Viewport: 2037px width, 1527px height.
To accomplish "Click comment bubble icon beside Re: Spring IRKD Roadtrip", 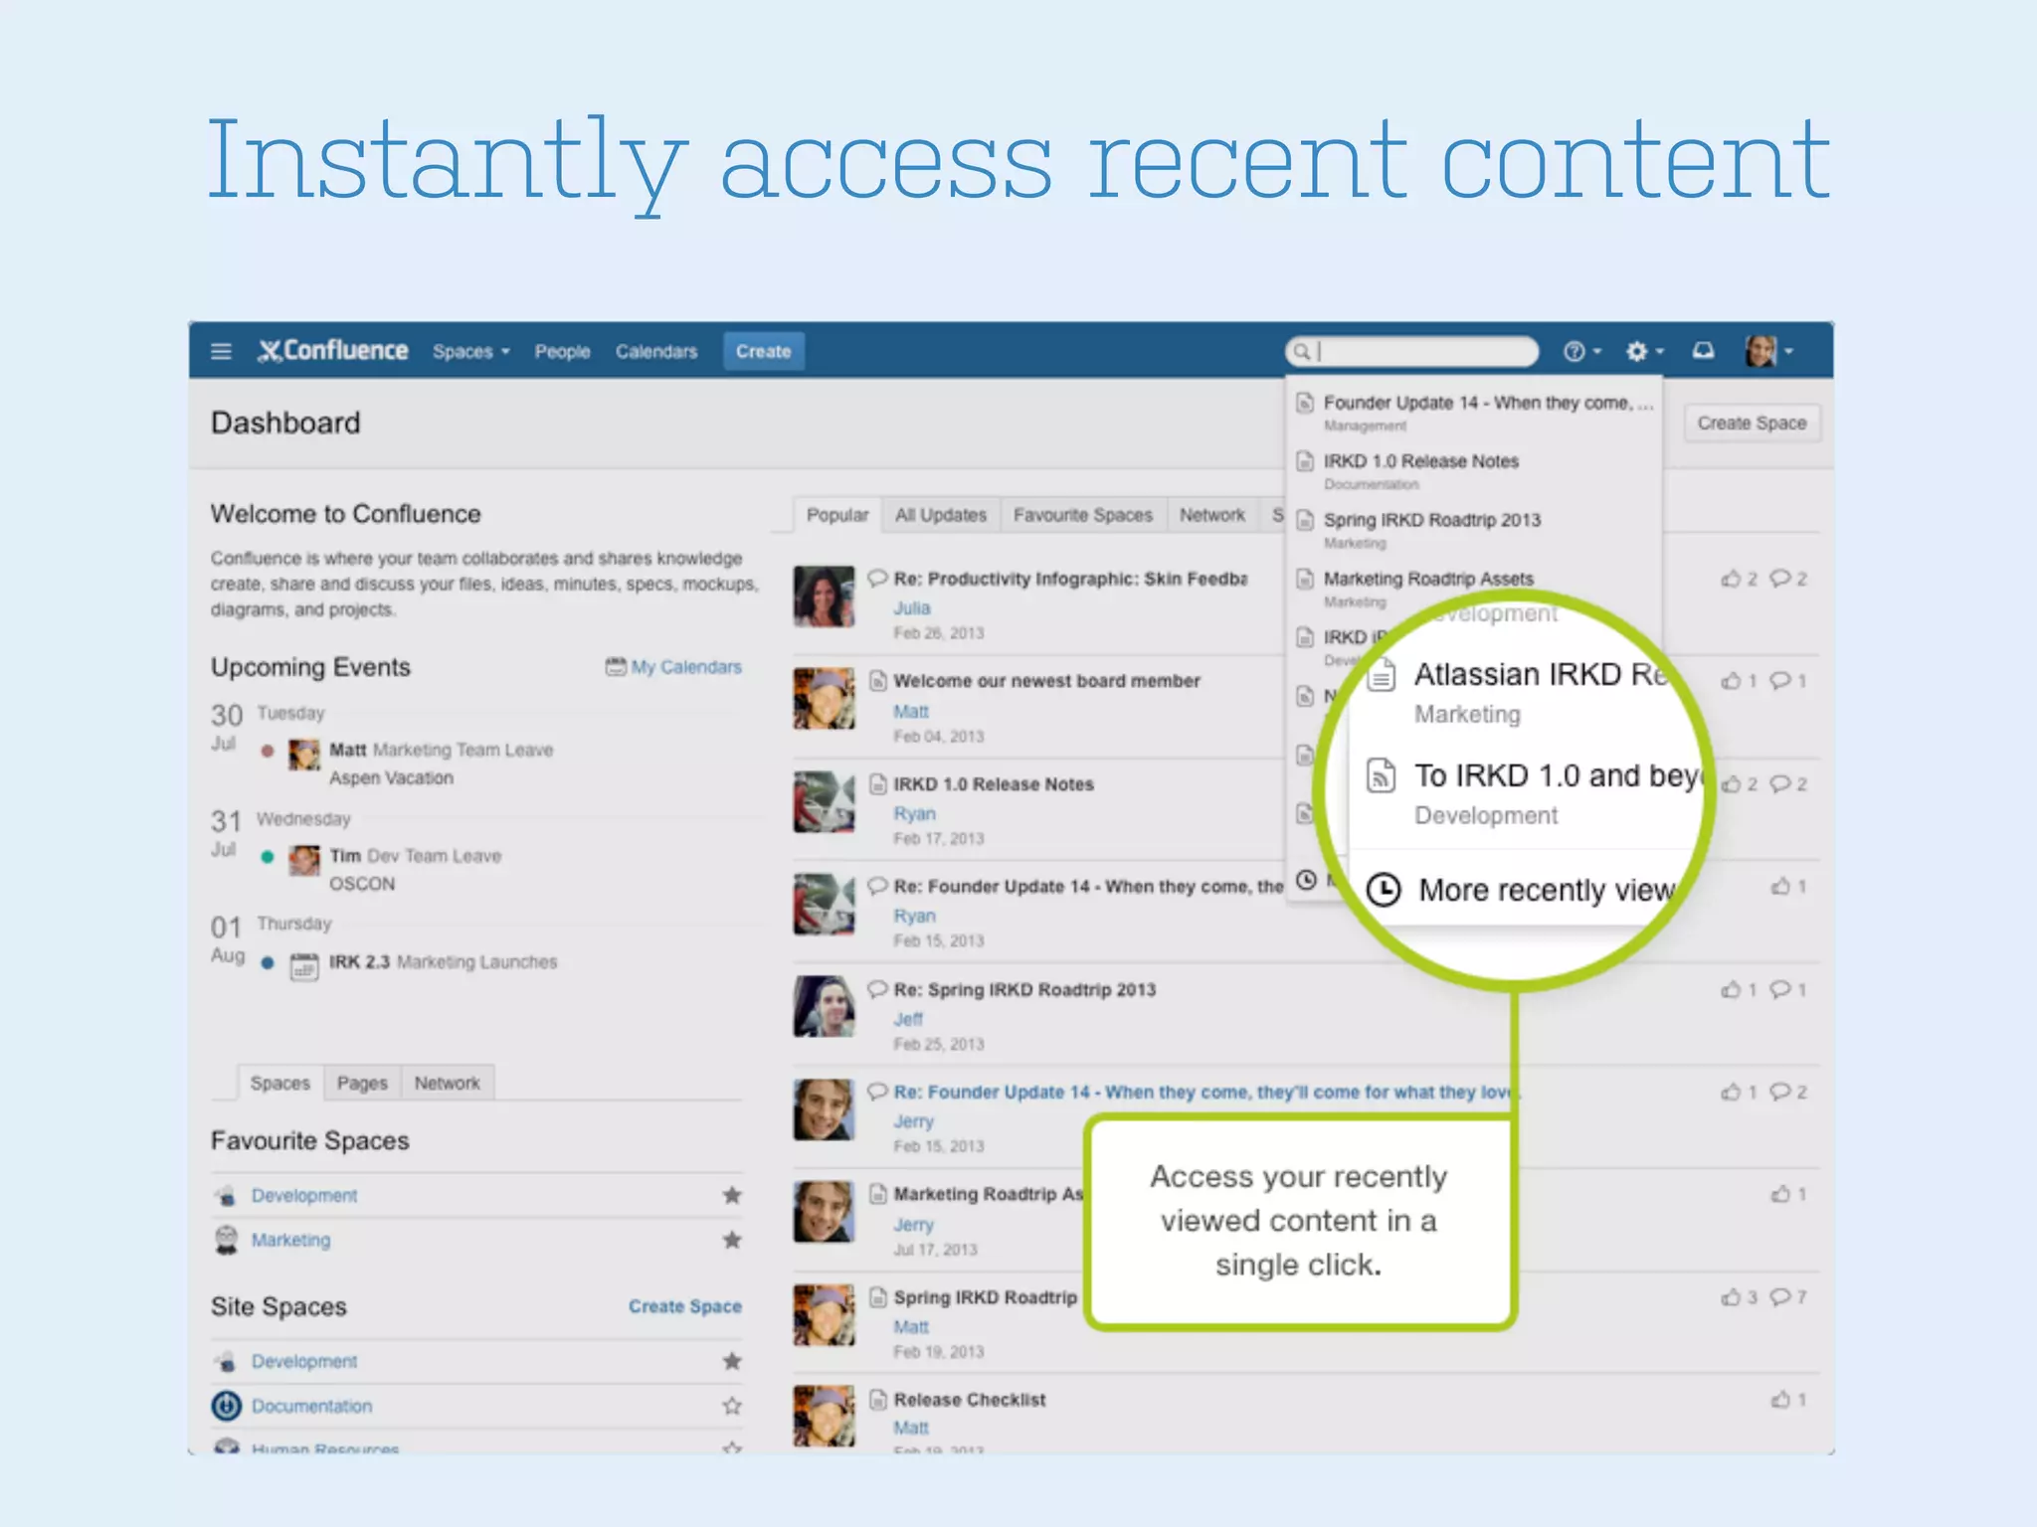I will [877, 989].
